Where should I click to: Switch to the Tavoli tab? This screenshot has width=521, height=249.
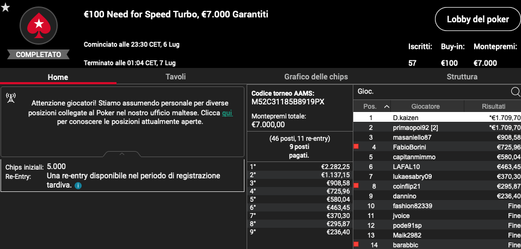(175, 77)
